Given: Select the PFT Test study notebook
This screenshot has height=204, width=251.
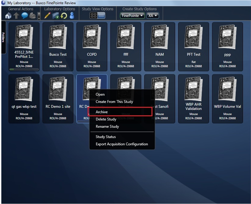Looking at the screenshot, I should (x=194, y=47).
